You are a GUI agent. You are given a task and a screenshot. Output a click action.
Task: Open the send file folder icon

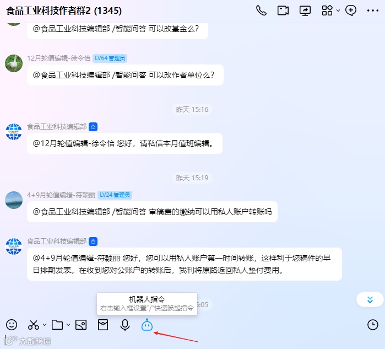tap(57, 325)
